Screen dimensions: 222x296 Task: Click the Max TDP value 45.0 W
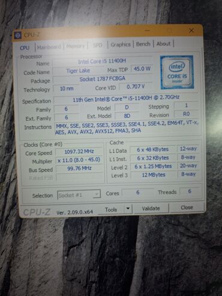142,69
